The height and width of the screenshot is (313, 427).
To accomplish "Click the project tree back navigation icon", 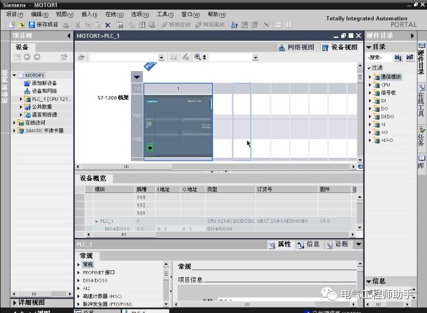I will click(x=27, y=57).
